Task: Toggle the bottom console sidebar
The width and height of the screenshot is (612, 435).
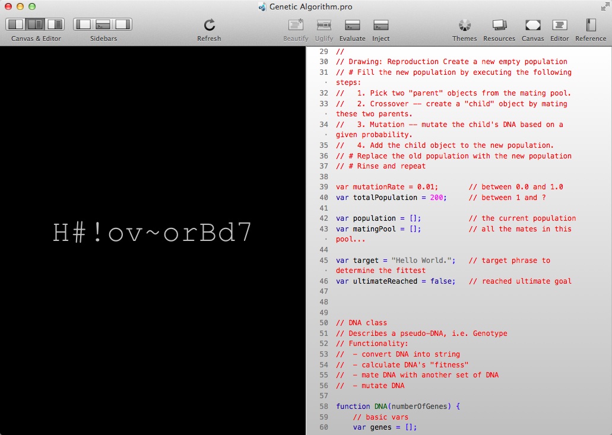Action: pos(103,24)
